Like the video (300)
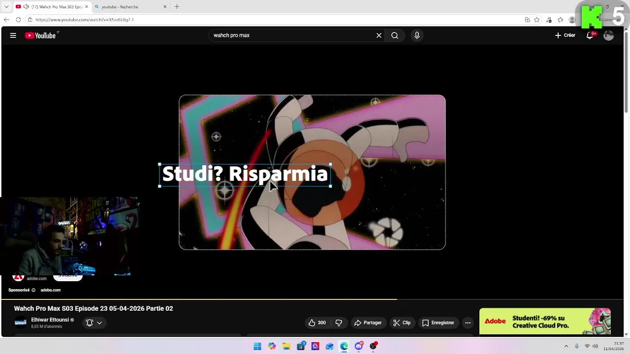Viewport: 630px width, 354px height. coord(317,323)
